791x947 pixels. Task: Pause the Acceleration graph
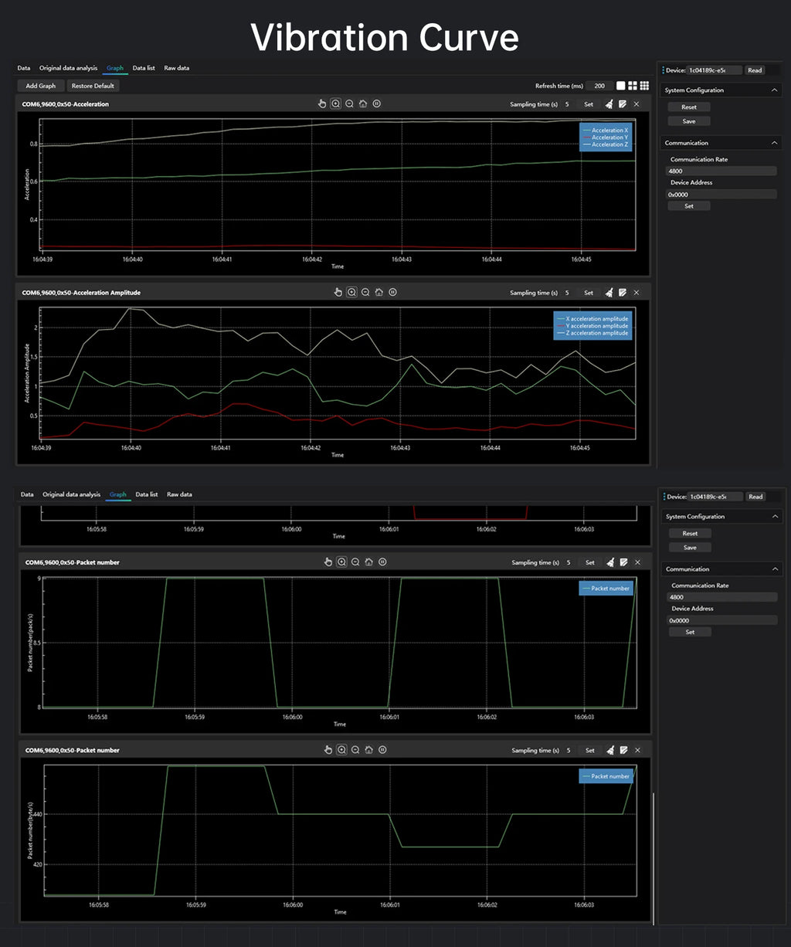click(x=376, y=104)
